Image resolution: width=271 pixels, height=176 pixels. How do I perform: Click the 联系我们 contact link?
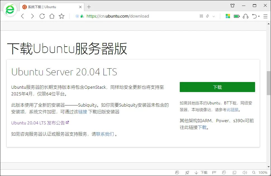[105, 134]
